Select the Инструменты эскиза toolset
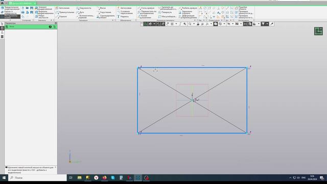The height and width of the screenshot is (184, 327). (x=10, y=16)
